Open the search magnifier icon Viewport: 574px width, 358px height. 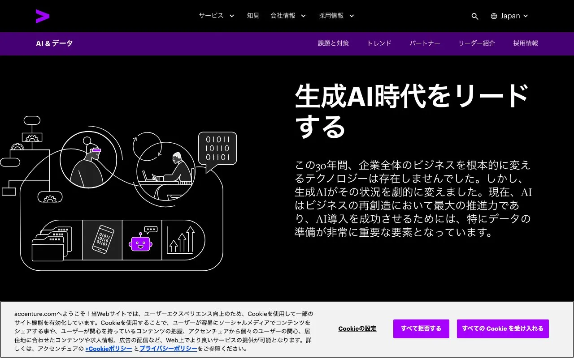[475, 16]
